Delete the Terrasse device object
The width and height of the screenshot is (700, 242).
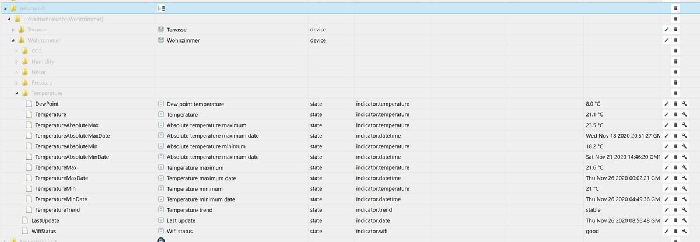click(675, 30)
